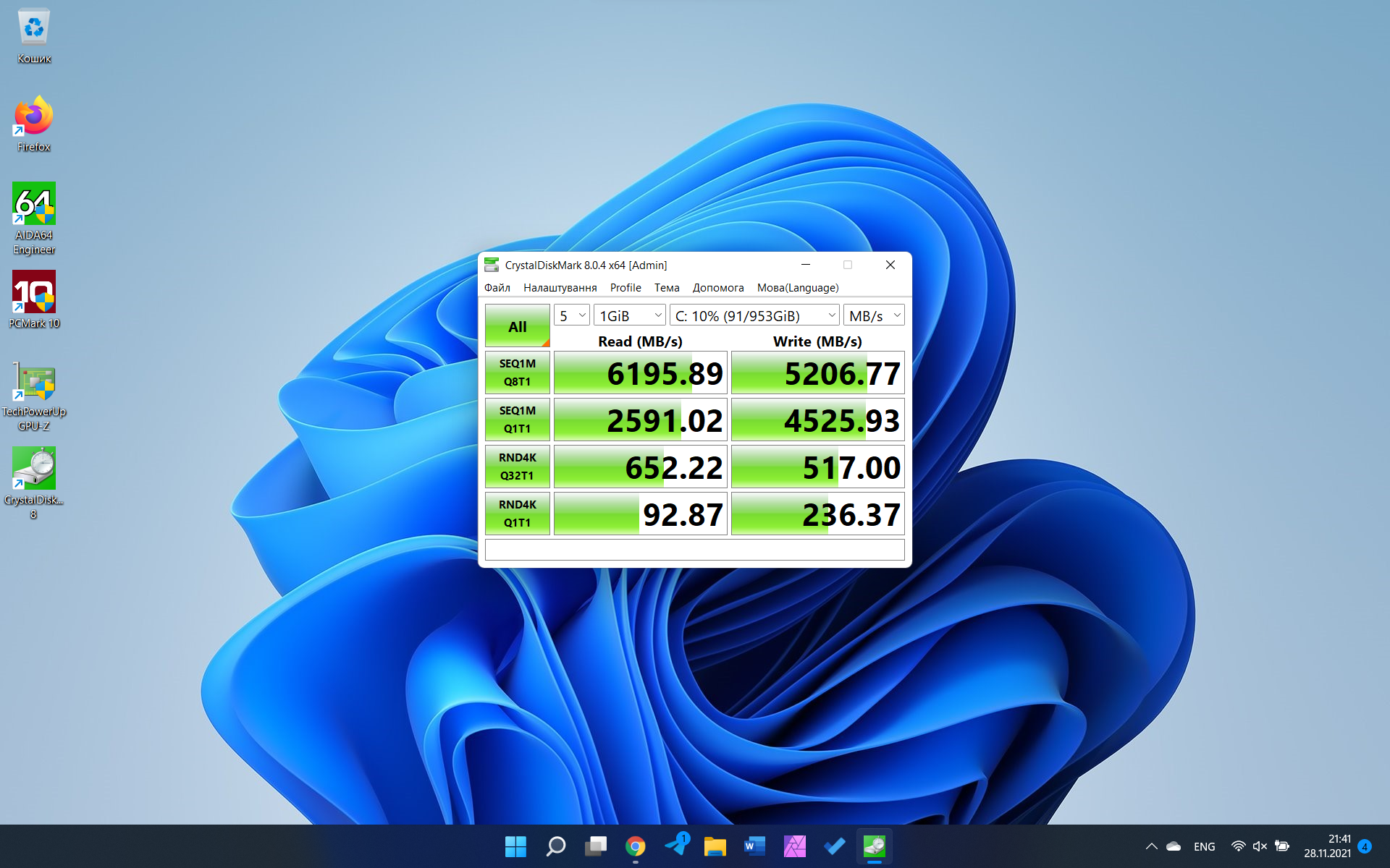Expand the MB/s unit dropdown

[x=874, y=315]
